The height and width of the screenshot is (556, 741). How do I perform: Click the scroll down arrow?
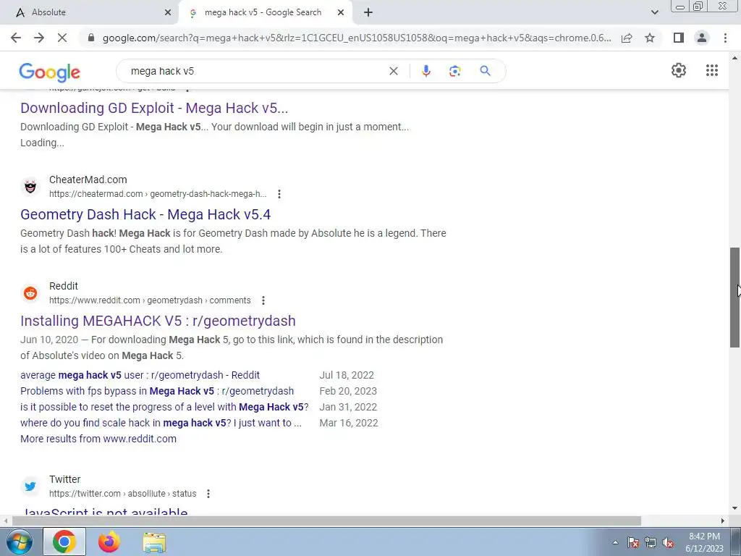[735, 509]
